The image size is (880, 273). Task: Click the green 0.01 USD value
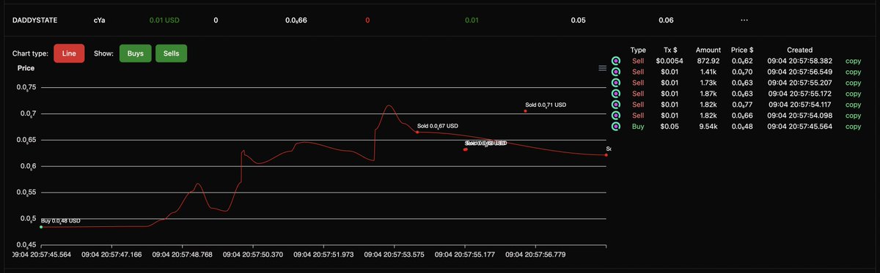click(164, 20)
